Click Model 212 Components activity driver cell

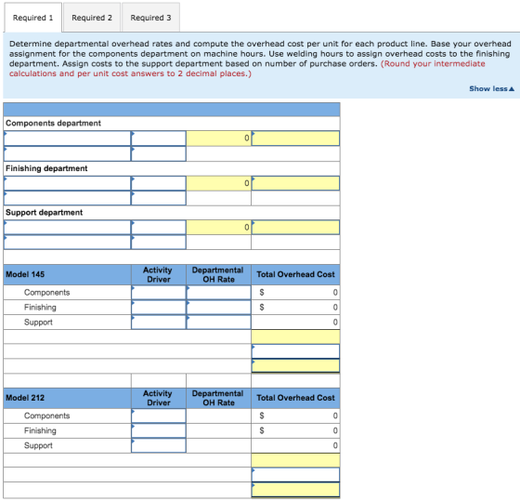coord(159,415)
